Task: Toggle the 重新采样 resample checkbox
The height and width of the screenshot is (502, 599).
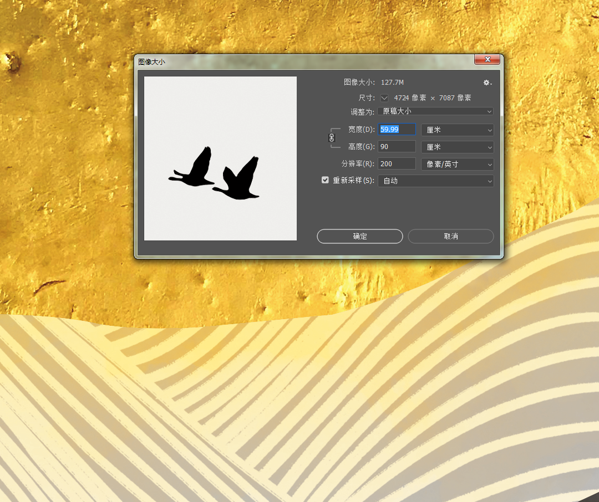Action: click(325, 180)
